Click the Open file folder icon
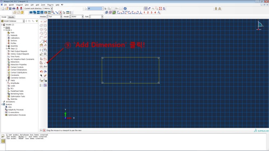269x151 pixels. coord(7,8)
